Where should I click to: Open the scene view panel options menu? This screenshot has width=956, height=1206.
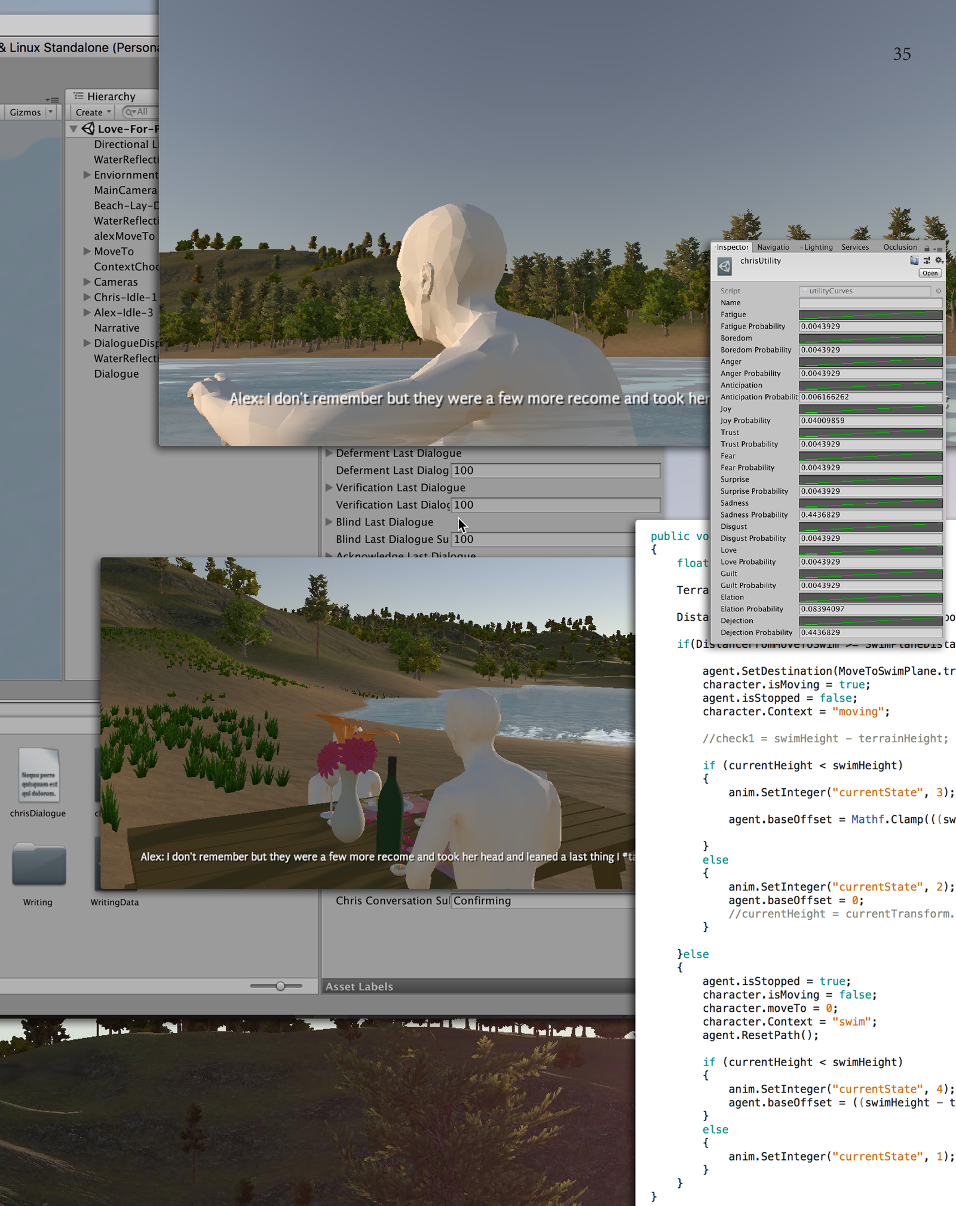pyautogui.click(x=52, y=100)
